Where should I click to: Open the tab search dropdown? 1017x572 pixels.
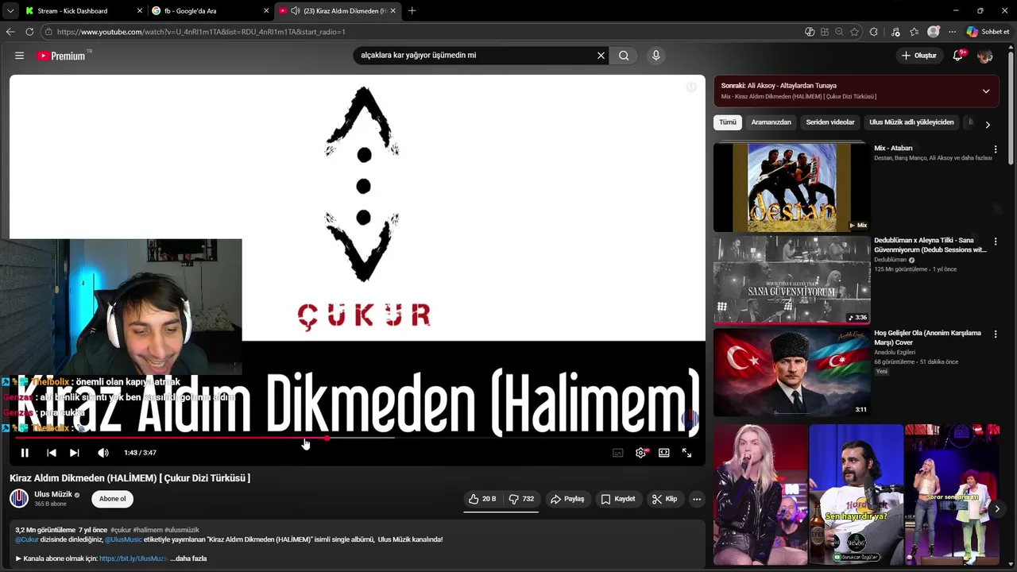point(10,11)
